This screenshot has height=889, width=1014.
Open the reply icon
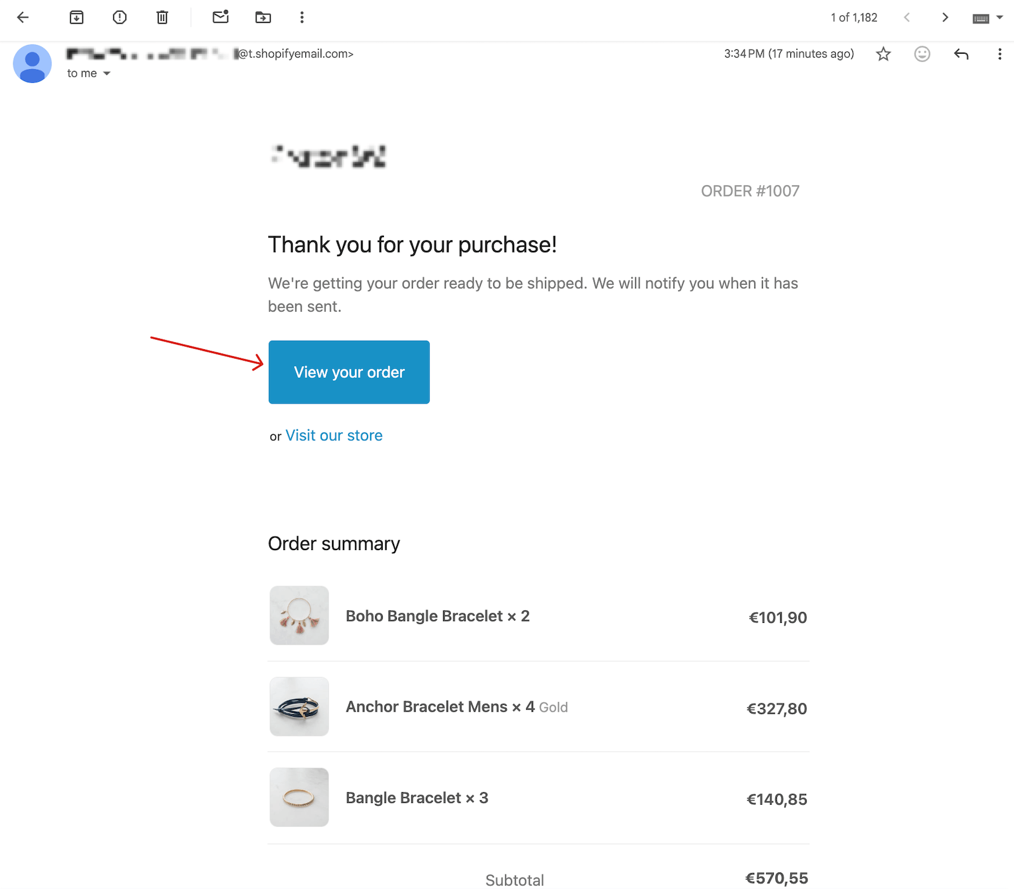[961, 54]
